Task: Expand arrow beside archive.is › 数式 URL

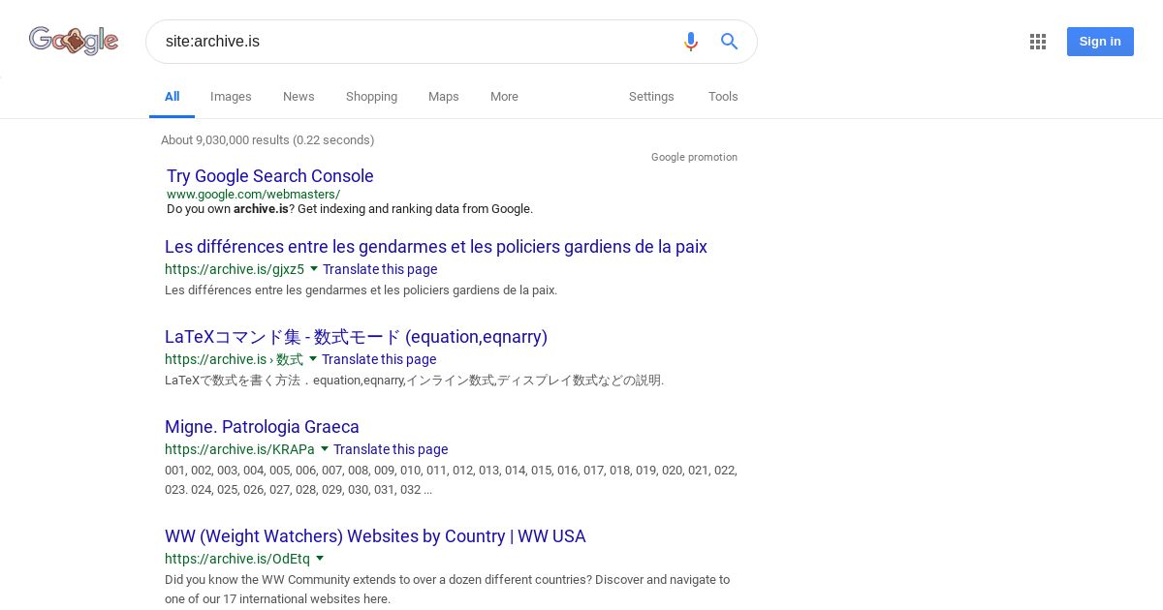Action: [313, 359]
